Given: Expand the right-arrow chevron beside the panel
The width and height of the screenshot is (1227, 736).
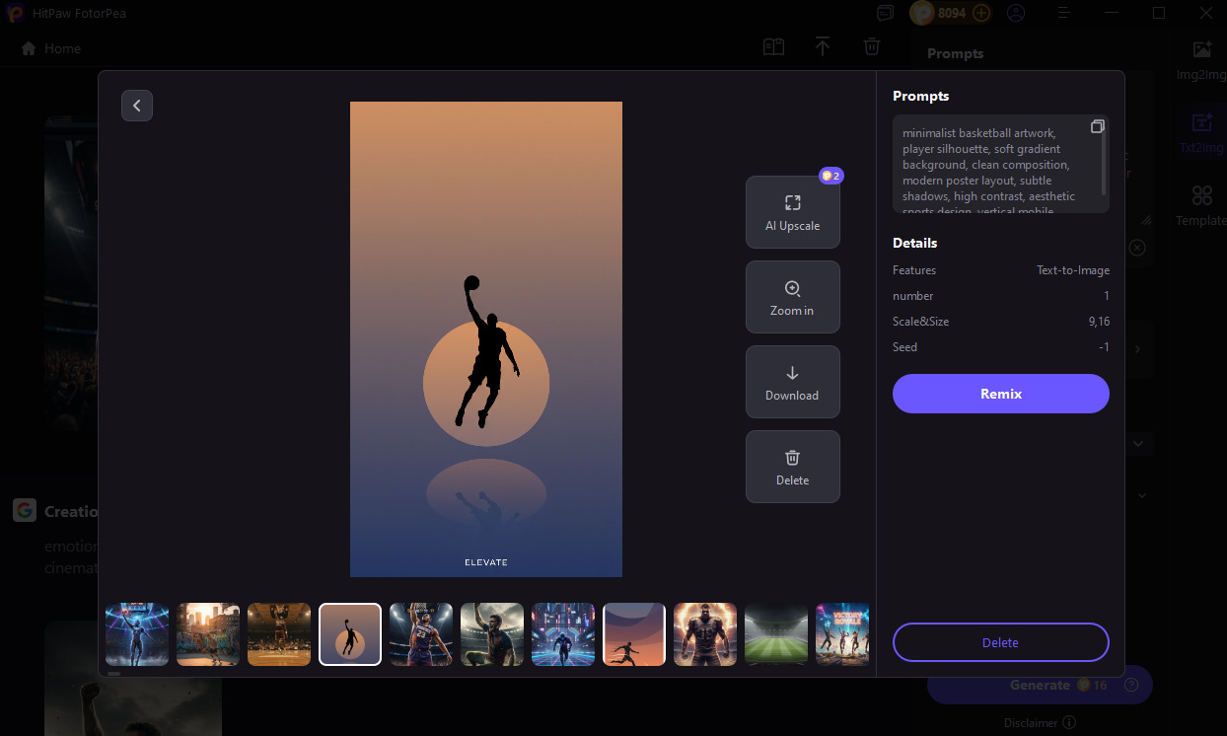Looking at the screenshot, I should 1136,348.
